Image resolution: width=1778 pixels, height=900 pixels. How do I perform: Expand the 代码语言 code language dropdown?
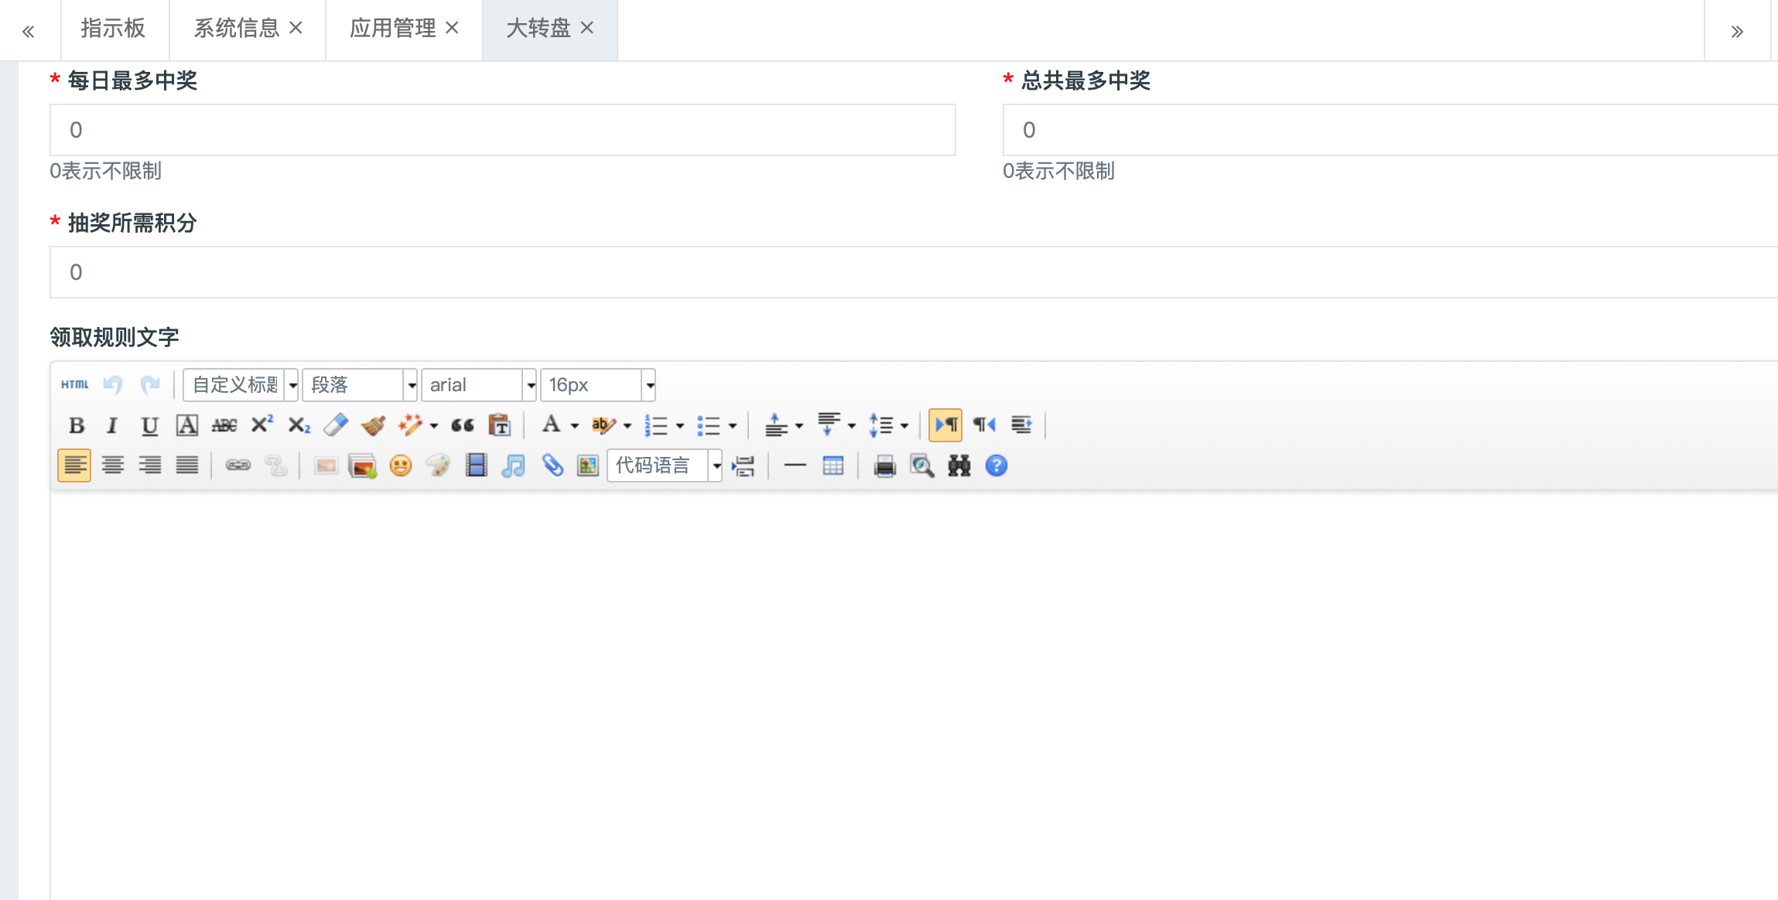click(x=716, y=465)
